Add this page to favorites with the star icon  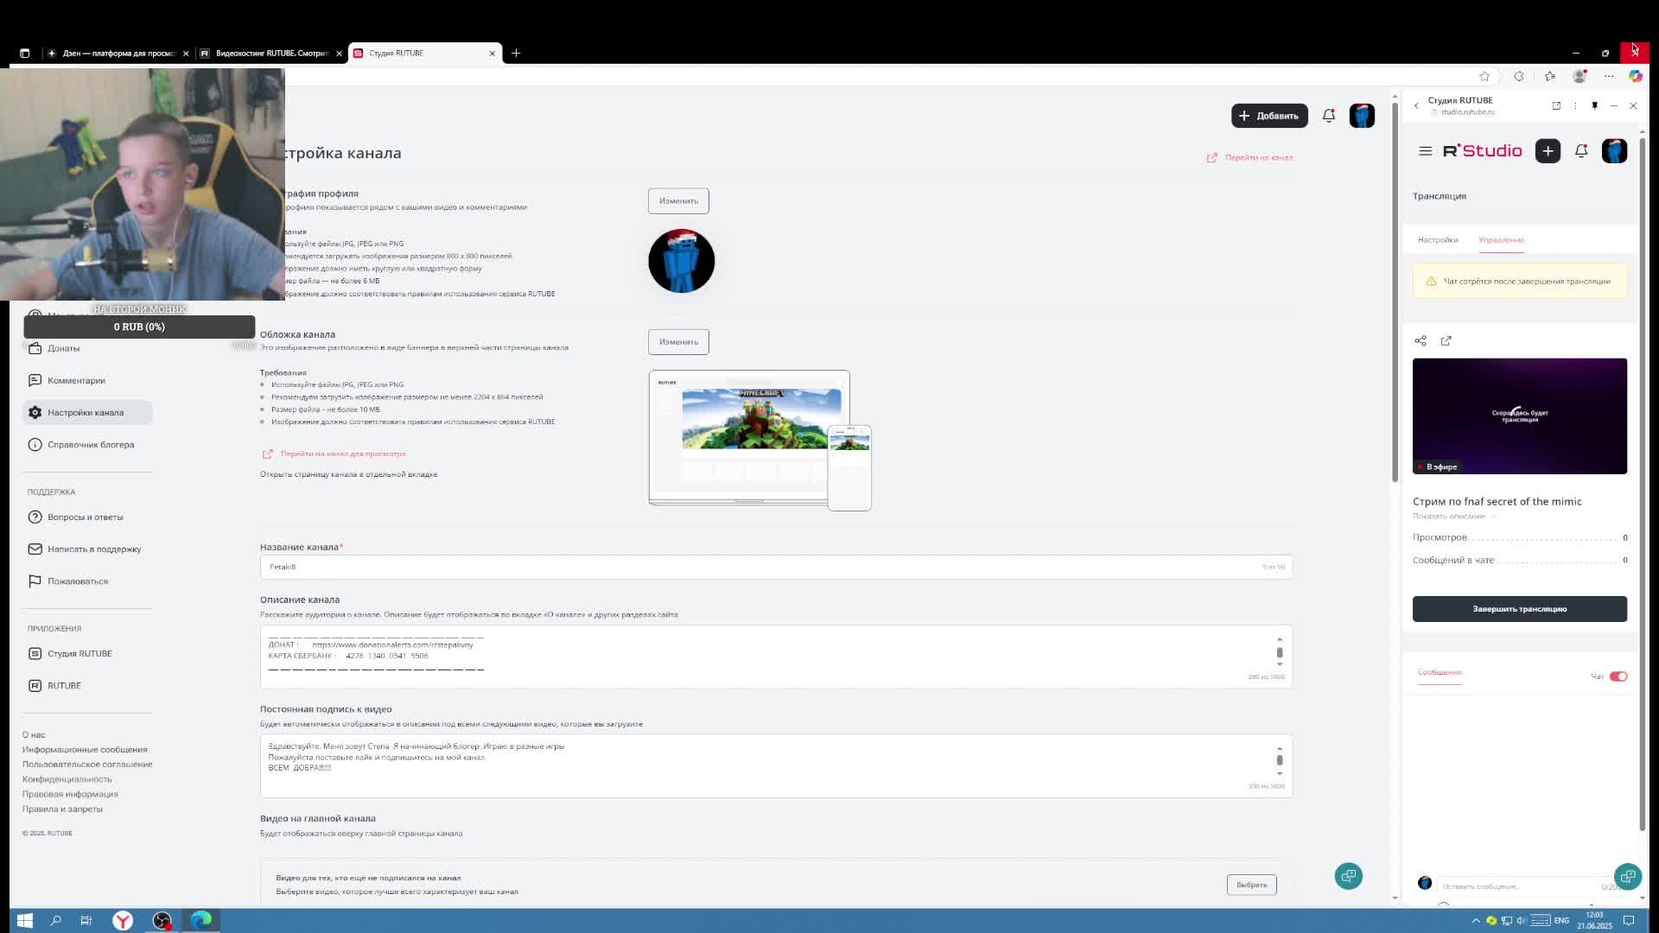click(1484, 76)
